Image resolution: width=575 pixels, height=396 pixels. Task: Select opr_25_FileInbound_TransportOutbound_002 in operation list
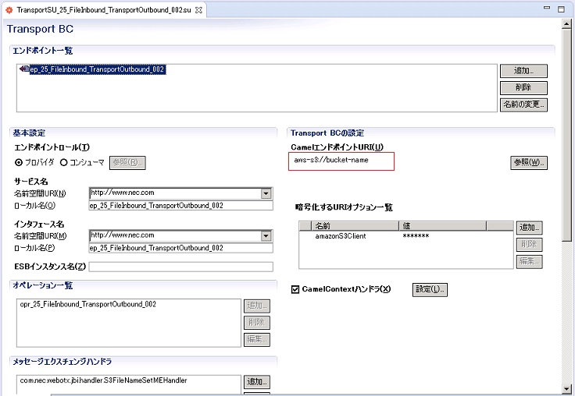pos(87,304)
